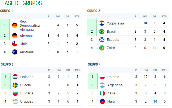This screenshot has height=108, width=172.
Task: Click the Yugoslavia flag icon
Action: (102, 23)
